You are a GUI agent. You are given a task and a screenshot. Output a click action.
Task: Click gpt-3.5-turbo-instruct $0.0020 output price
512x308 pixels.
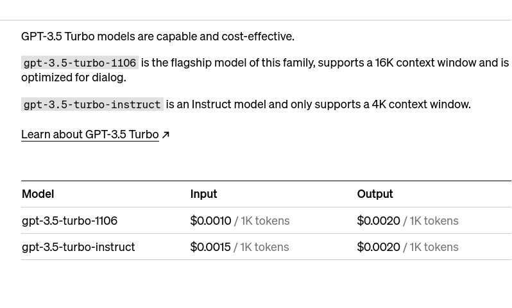[x=379, y=247]
